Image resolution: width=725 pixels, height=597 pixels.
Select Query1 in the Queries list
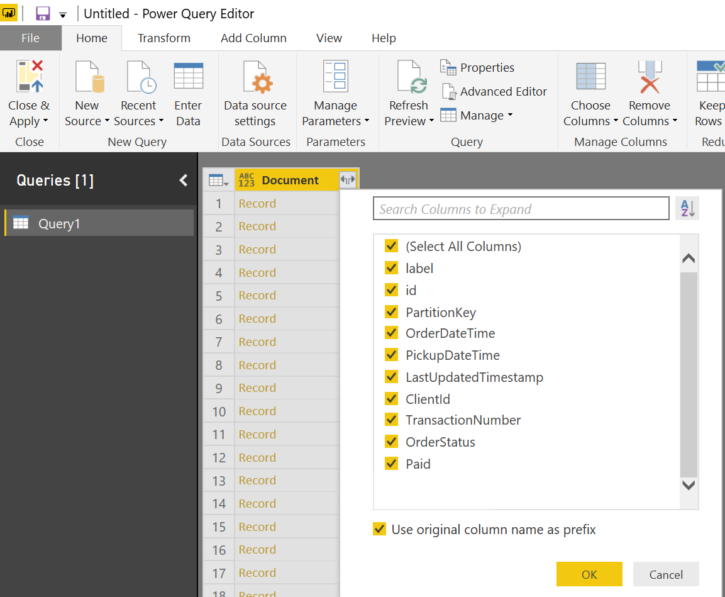click(99, 223)
